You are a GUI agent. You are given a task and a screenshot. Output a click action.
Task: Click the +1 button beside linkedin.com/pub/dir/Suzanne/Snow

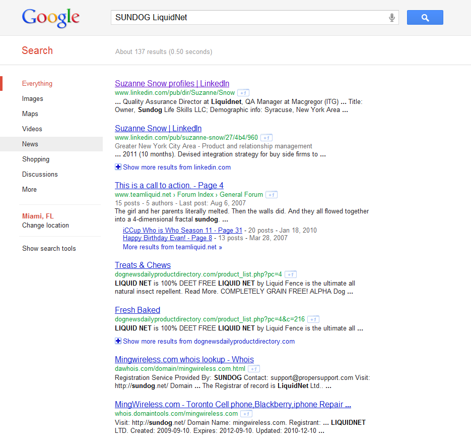(243, 93)
